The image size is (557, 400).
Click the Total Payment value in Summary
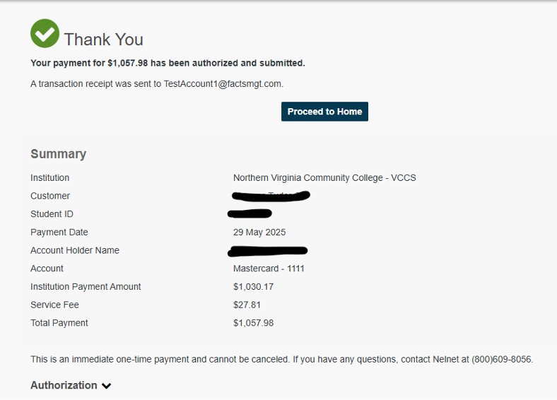[253, 323]
